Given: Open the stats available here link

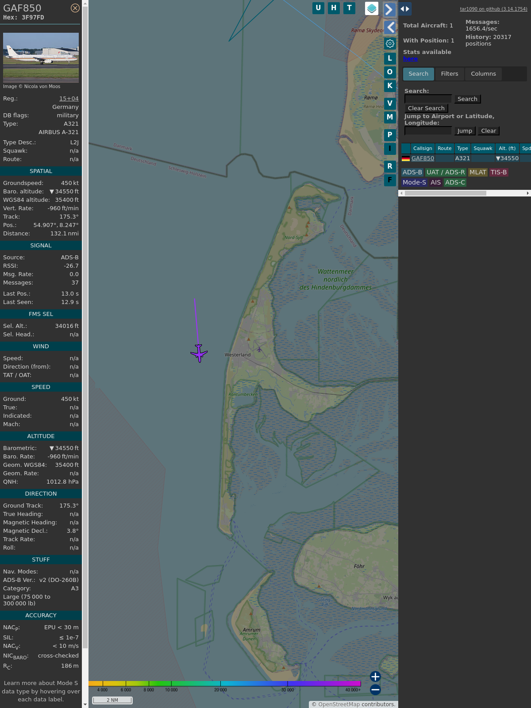Looking at the screenshot, I should coord(410,59).
